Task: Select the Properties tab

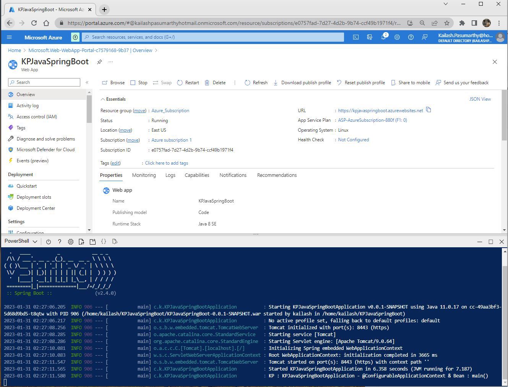Action: click(111, 175)
